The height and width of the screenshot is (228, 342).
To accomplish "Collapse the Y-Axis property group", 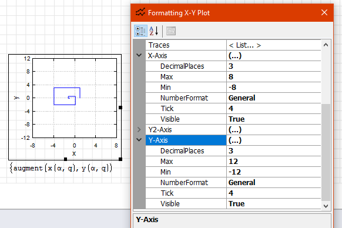I will [139, 140].
